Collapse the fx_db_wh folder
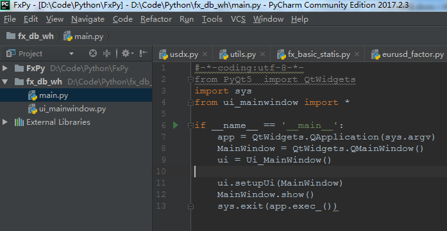This screenshot has width=447, height=231. tap(5, 82)
